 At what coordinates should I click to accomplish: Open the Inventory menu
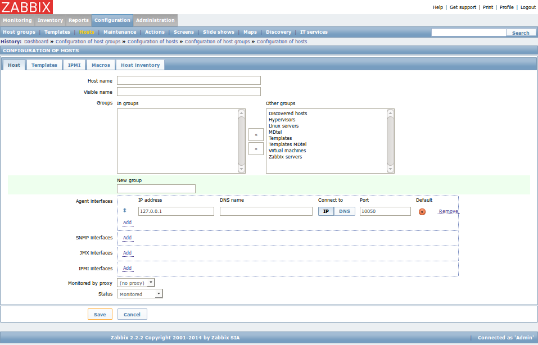click(51, 20)
